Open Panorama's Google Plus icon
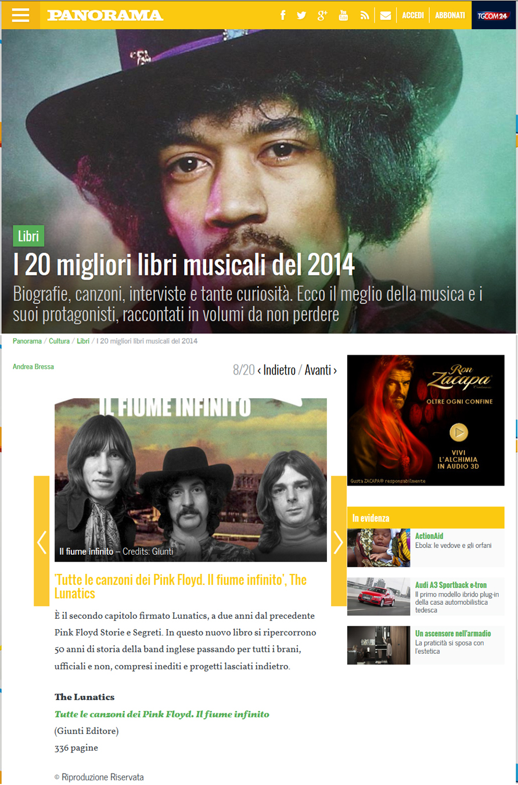The height and width of the screenshot is (785, 518). [x=322, y=16]
